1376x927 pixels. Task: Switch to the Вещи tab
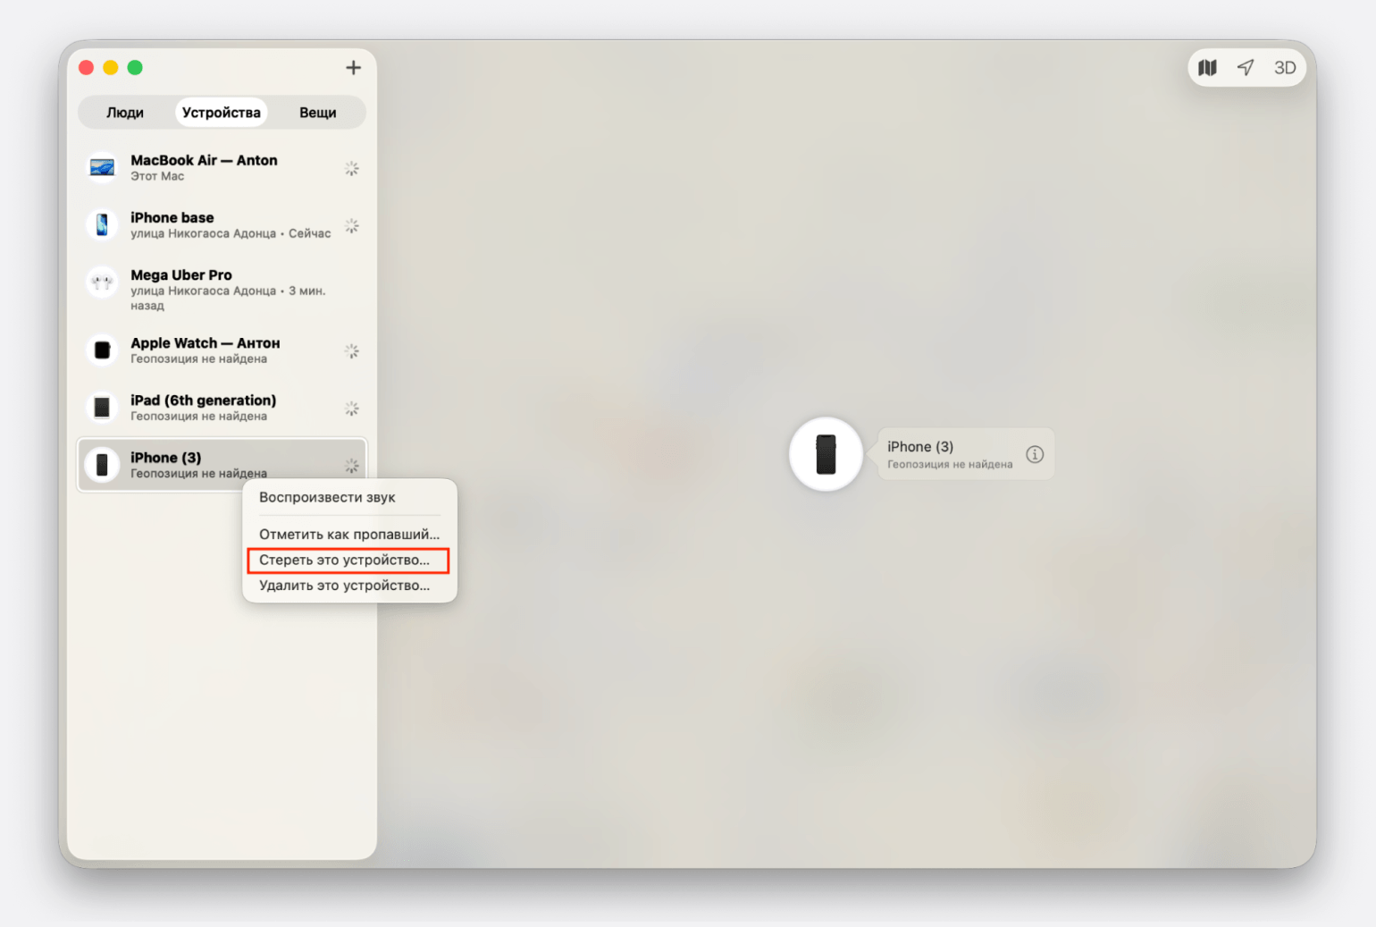317,113
